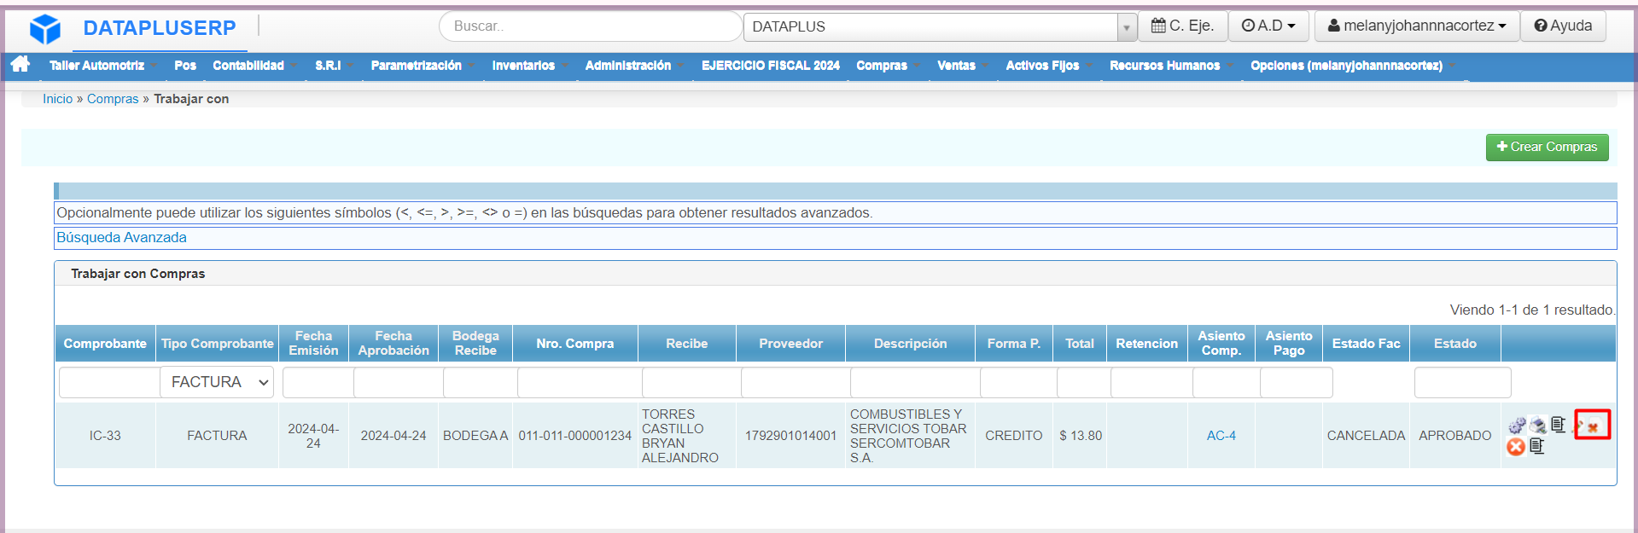Expand the FACTURA type filter dropdown

pyautogui.click(x=217, y=382)
